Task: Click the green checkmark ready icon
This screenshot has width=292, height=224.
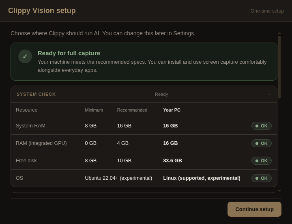Action: click(25, 56)
